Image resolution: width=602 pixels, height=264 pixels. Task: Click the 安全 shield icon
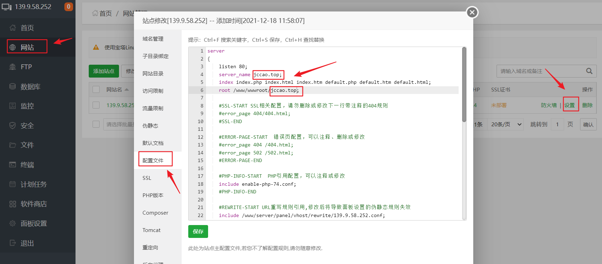[x=13, y=126]
